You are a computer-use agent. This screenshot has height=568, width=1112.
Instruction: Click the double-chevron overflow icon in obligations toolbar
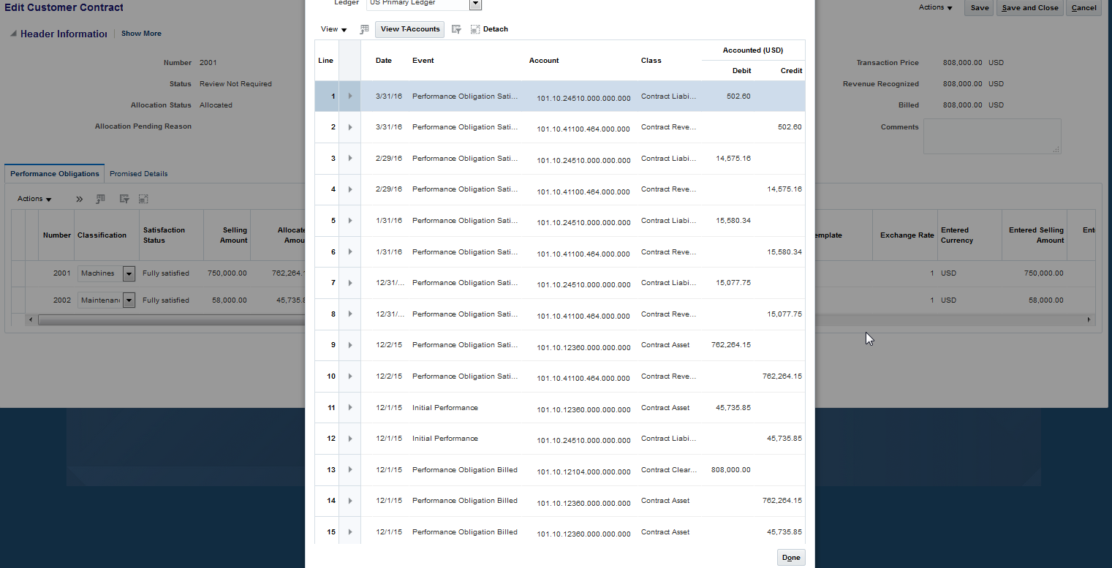80,199
